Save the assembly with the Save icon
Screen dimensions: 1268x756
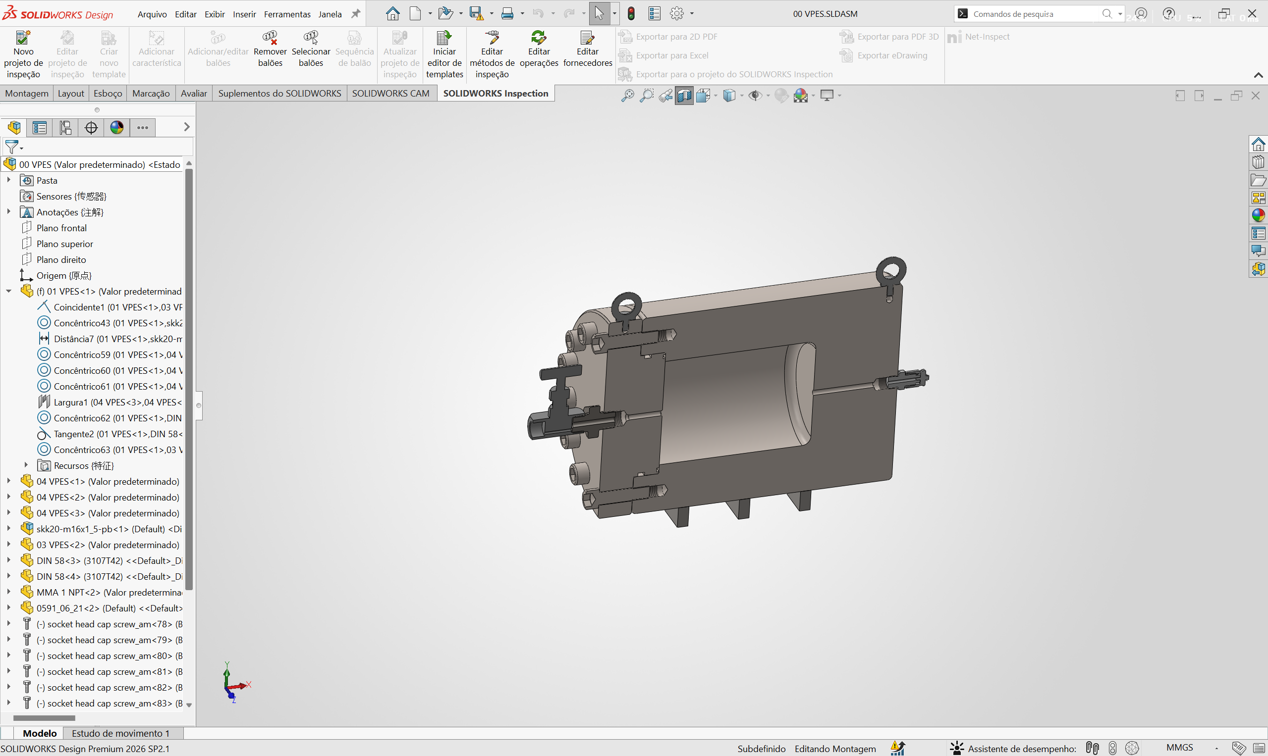click(x=476, y=14)
